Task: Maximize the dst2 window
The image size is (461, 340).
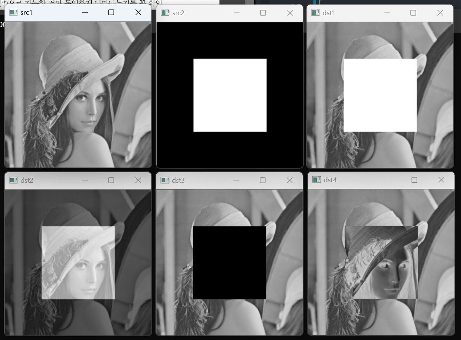Action: [x=111, y=180]
